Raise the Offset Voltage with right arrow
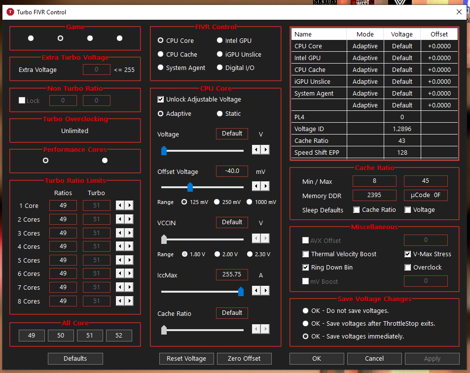Viewport: 470px width, 373px height. [x=265, y=186]
